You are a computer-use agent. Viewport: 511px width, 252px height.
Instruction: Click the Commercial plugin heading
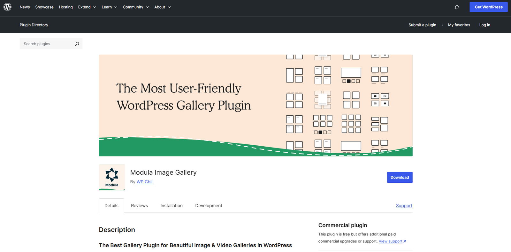click(x=343, y=225)
